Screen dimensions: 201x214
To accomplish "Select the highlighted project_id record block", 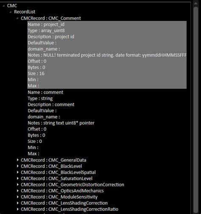I will tap(107, 55).
